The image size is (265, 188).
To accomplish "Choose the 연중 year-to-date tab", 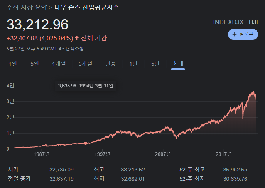I will [x=111, y=64].
